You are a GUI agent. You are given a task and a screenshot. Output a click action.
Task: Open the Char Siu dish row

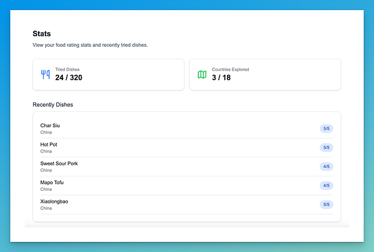[x=187, y=128]
